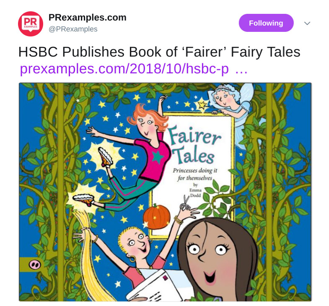
Task: Click the yellow star on fairy's wand
Action: [x=202, y=104]
